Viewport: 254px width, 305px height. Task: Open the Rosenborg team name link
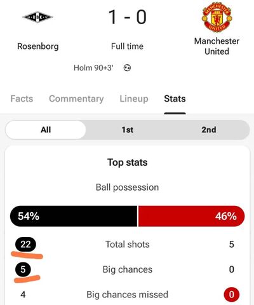[x=38, y=46]
